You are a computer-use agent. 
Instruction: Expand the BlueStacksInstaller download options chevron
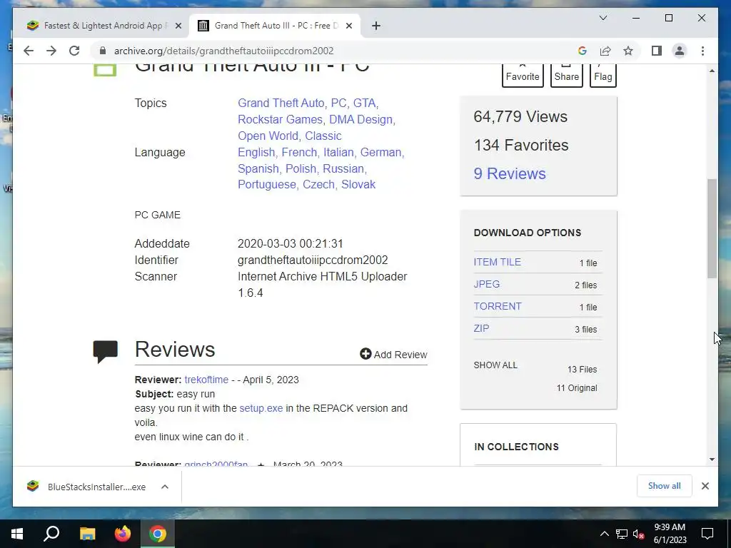coord(165,487)
